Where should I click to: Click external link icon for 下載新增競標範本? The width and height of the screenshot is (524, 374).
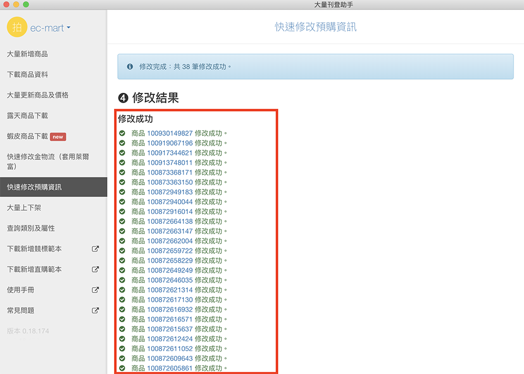(96, 249)
